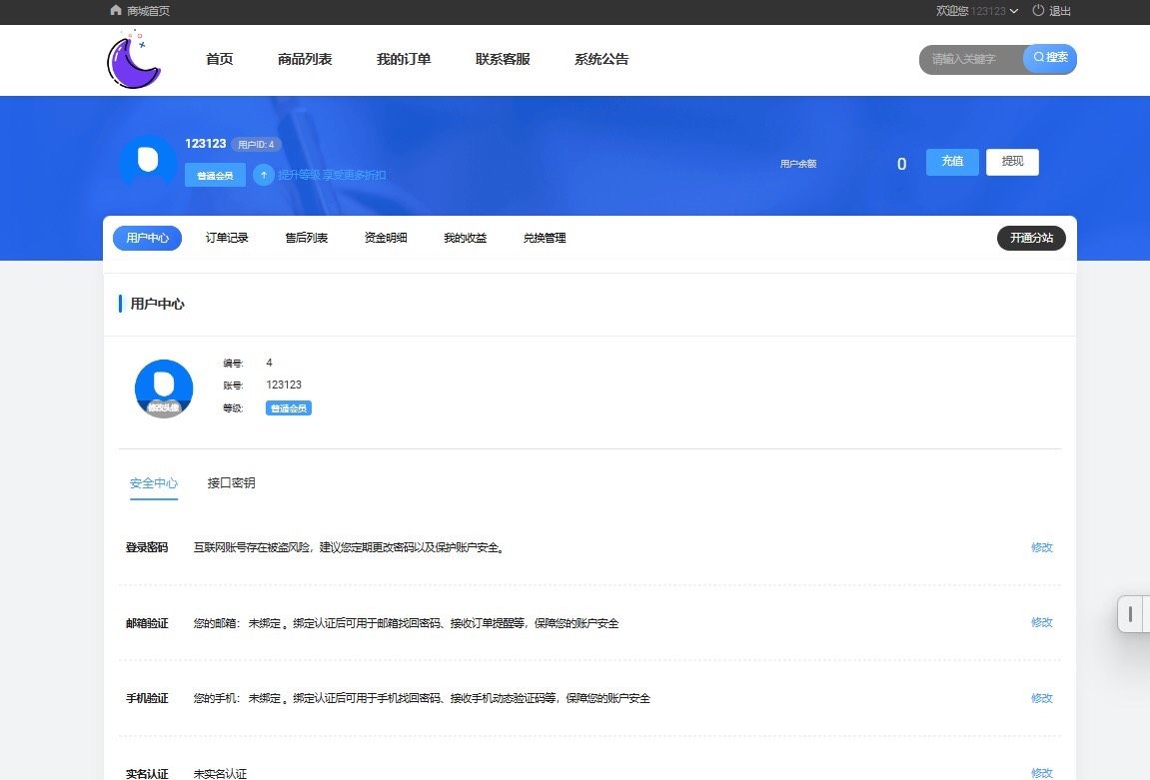Change avatar via 修改头像 profile picture

(x=164, y=389)
